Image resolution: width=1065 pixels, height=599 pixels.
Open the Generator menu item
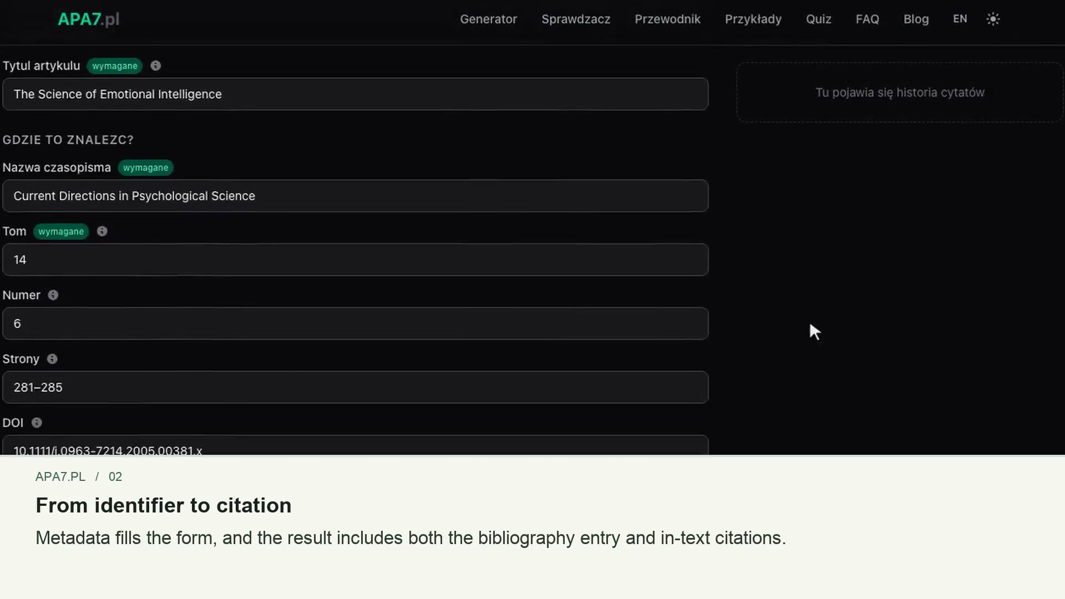coord(488,19)
